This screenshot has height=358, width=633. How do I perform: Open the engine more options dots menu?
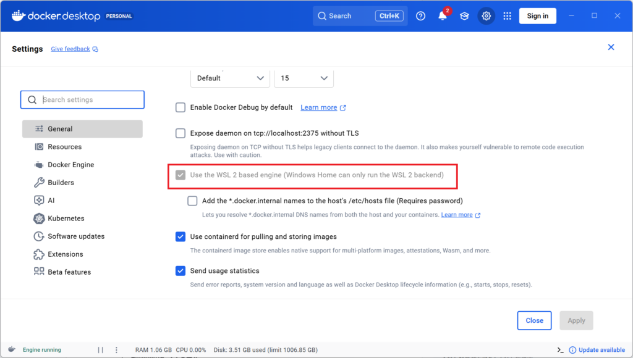pyautogui.click(x=116, y=350)
